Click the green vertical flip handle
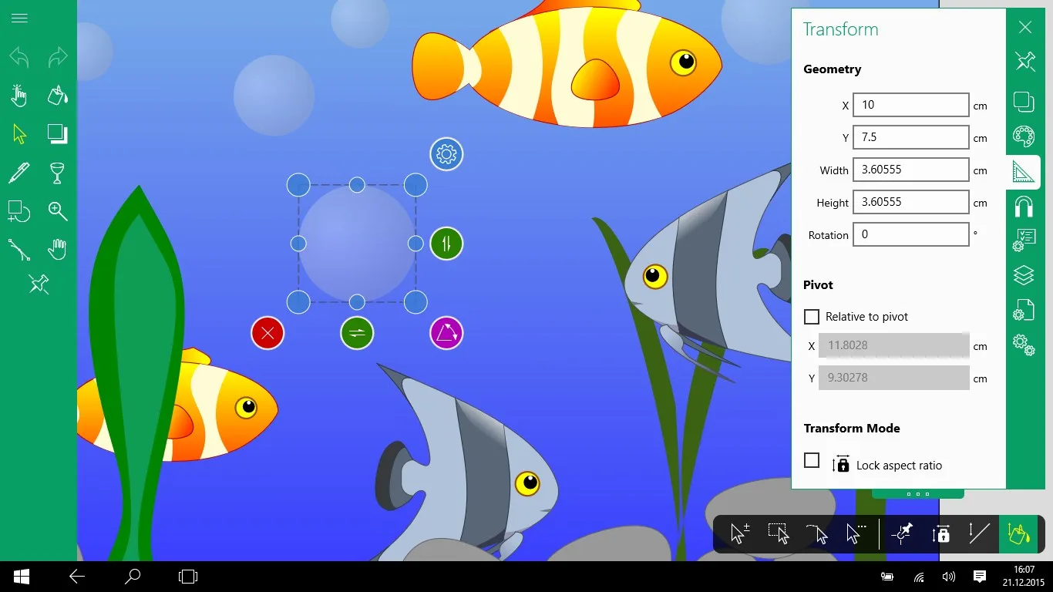The width and height of the screenshot is (1053, 592). (x=446, y=244)
